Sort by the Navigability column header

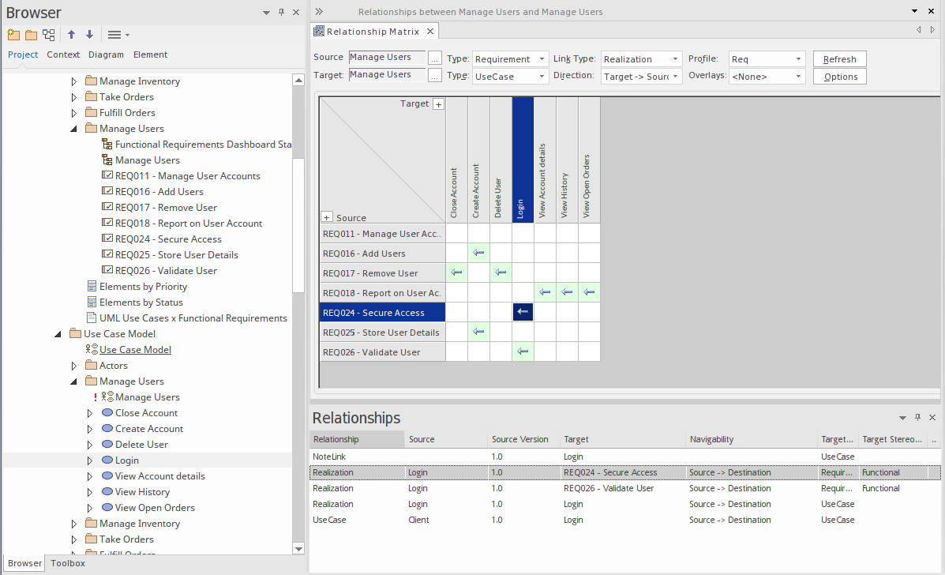click(751, 439)
